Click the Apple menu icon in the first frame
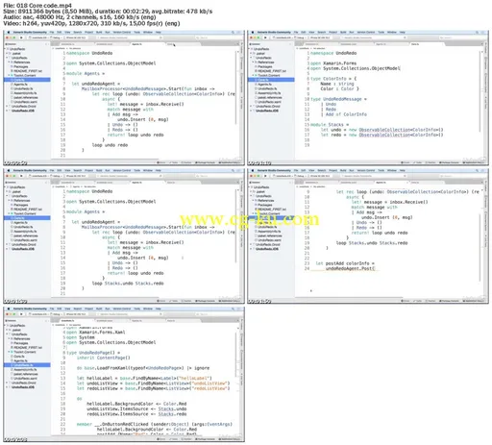Image resolution: width=492 pixels, height=445 pixels. (9, 33)
